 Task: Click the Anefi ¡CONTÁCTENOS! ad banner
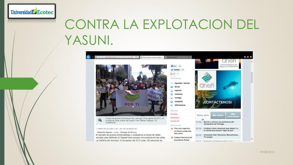[218, 89]
